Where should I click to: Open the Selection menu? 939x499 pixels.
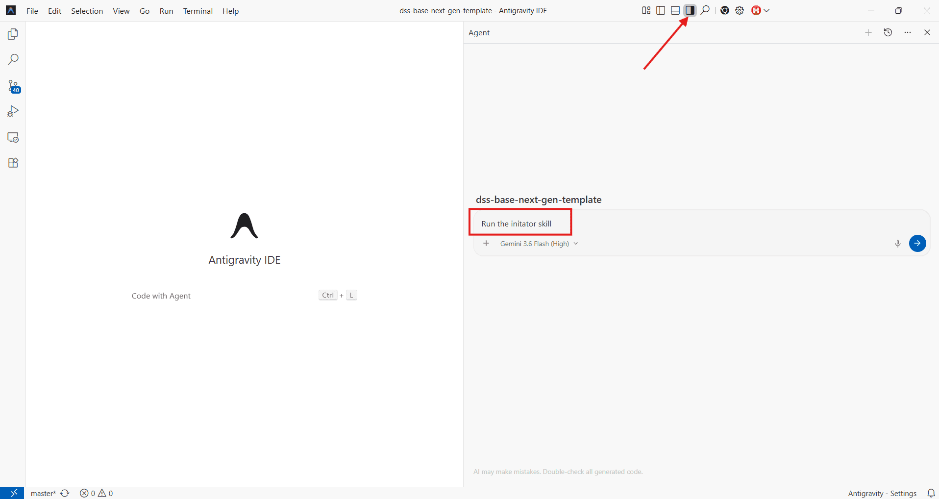[87, 11]
